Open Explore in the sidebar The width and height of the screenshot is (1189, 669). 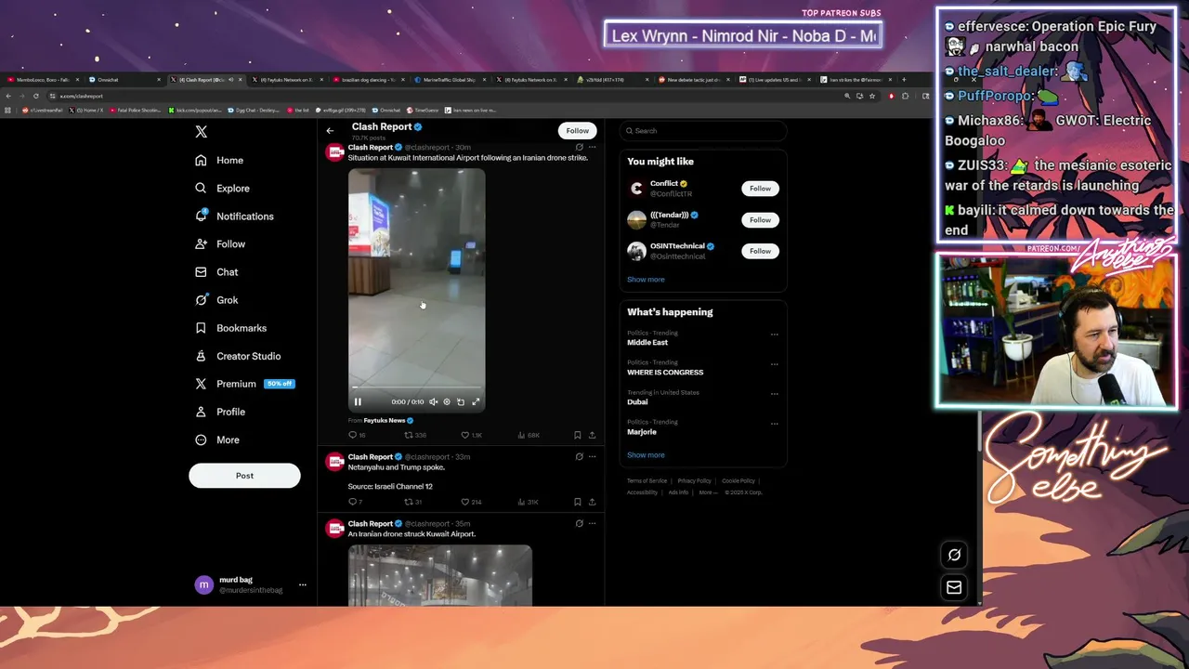tap(222, 188)
